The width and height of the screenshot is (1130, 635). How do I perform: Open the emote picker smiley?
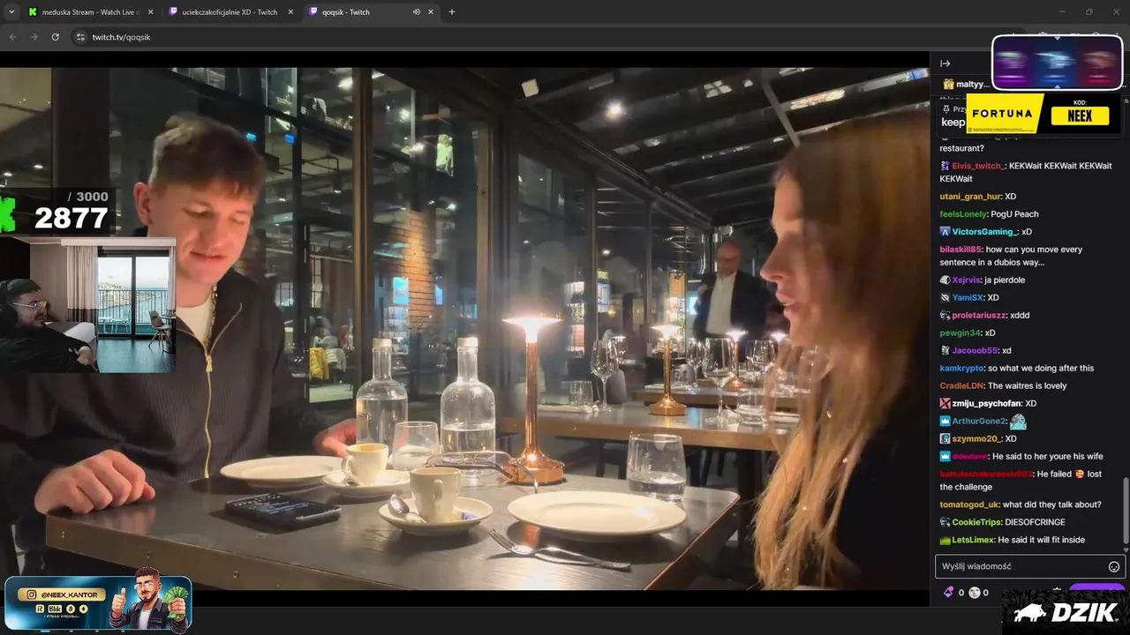pos(1114,567)
